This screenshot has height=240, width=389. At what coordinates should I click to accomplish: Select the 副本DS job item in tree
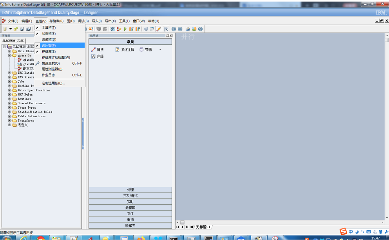28,68
